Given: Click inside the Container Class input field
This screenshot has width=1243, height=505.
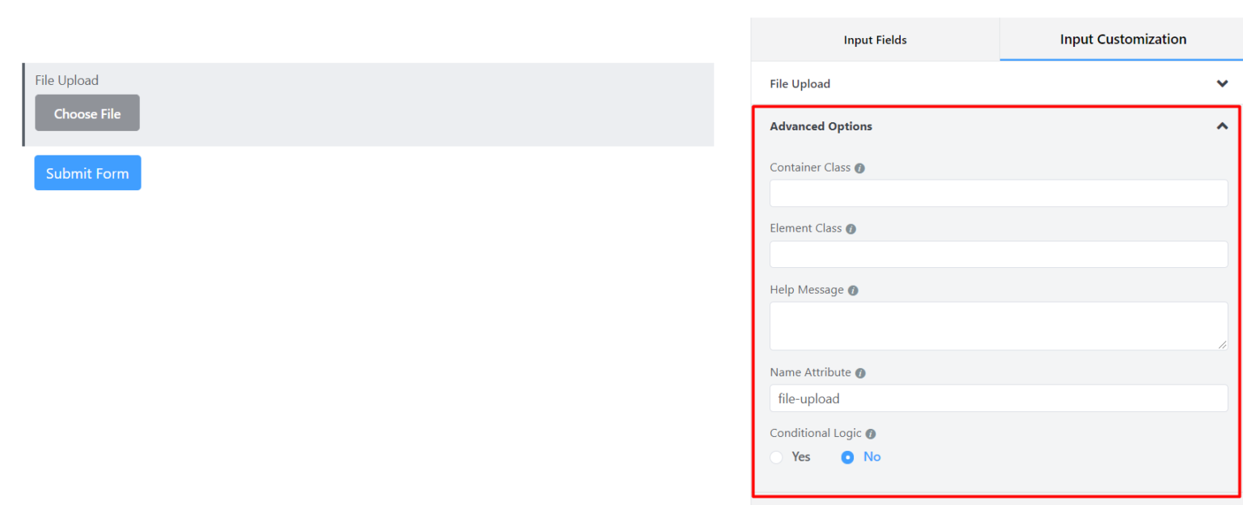Looking at the screenshot, I should click(x=999, y=193).
